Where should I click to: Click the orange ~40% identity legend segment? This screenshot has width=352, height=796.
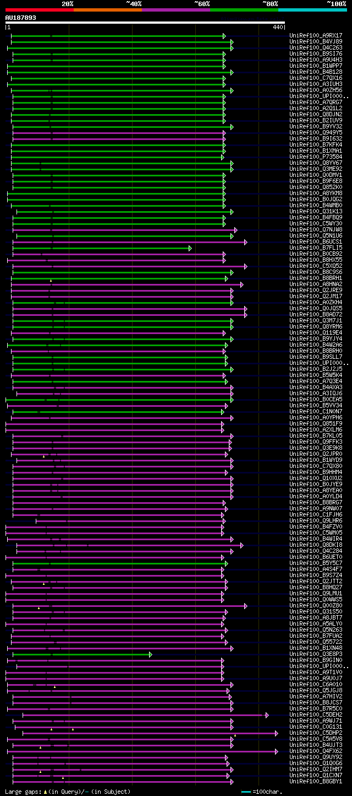[107, 10]
